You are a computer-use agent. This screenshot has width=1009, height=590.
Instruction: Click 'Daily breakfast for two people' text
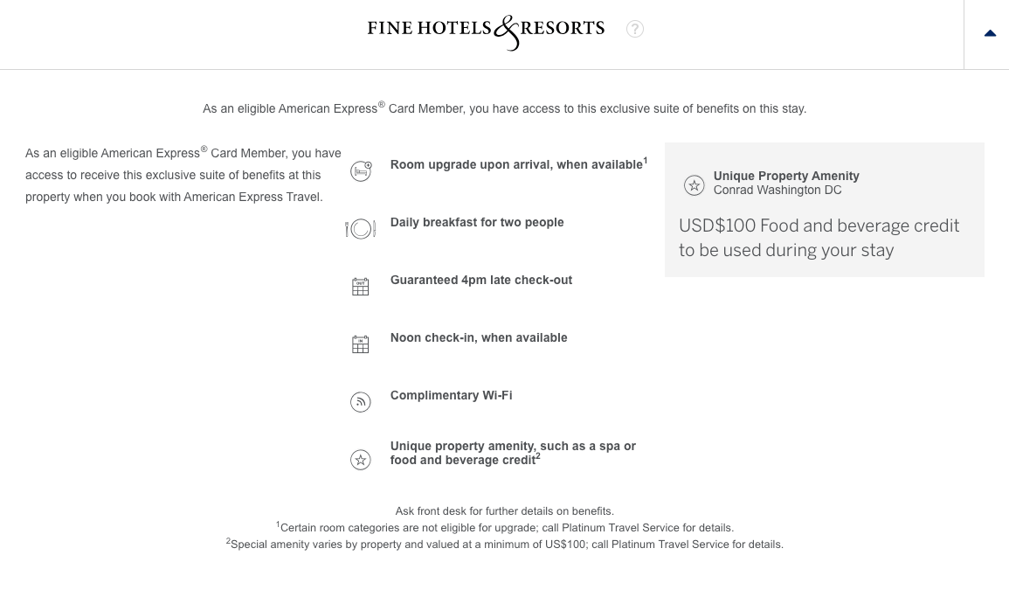[x=477, y=222]
